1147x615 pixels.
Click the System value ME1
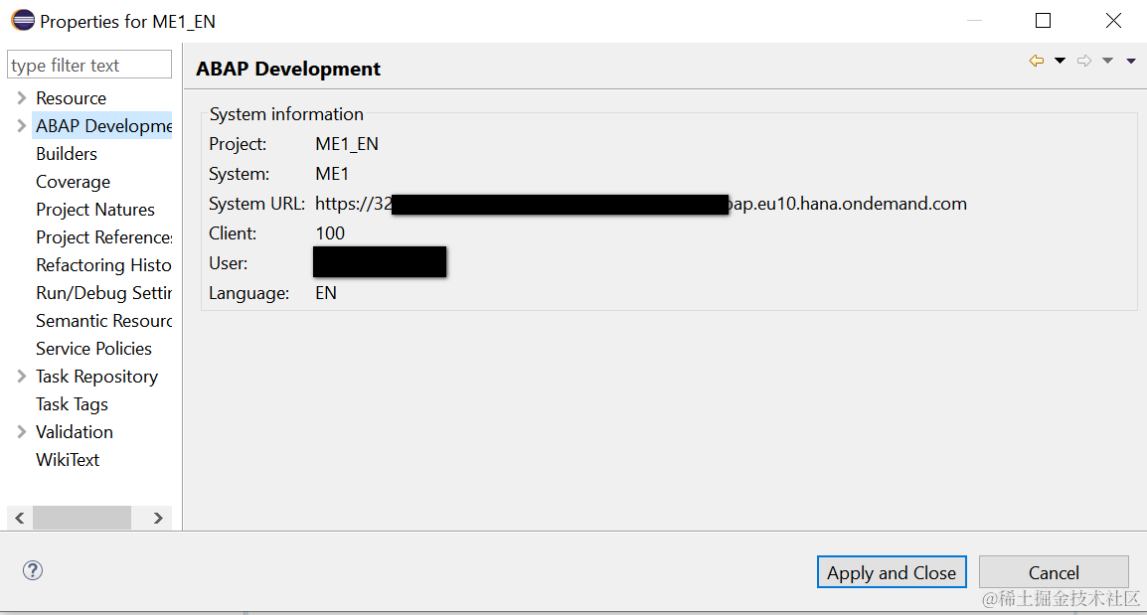[x=332, y=174]
